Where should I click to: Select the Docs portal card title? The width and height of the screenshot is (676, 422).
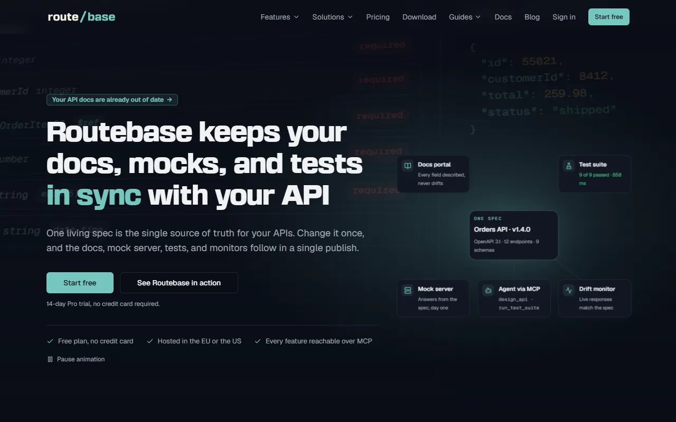(435, 165)
